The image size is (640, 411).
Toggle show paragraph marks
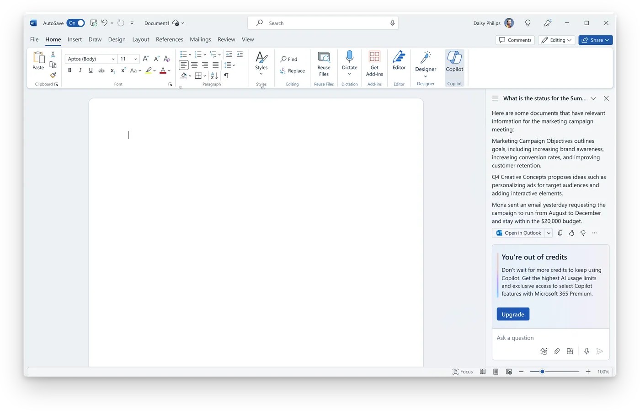point(226,76)
